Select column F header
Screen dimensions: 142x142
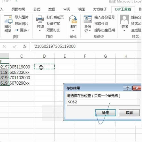85,56
